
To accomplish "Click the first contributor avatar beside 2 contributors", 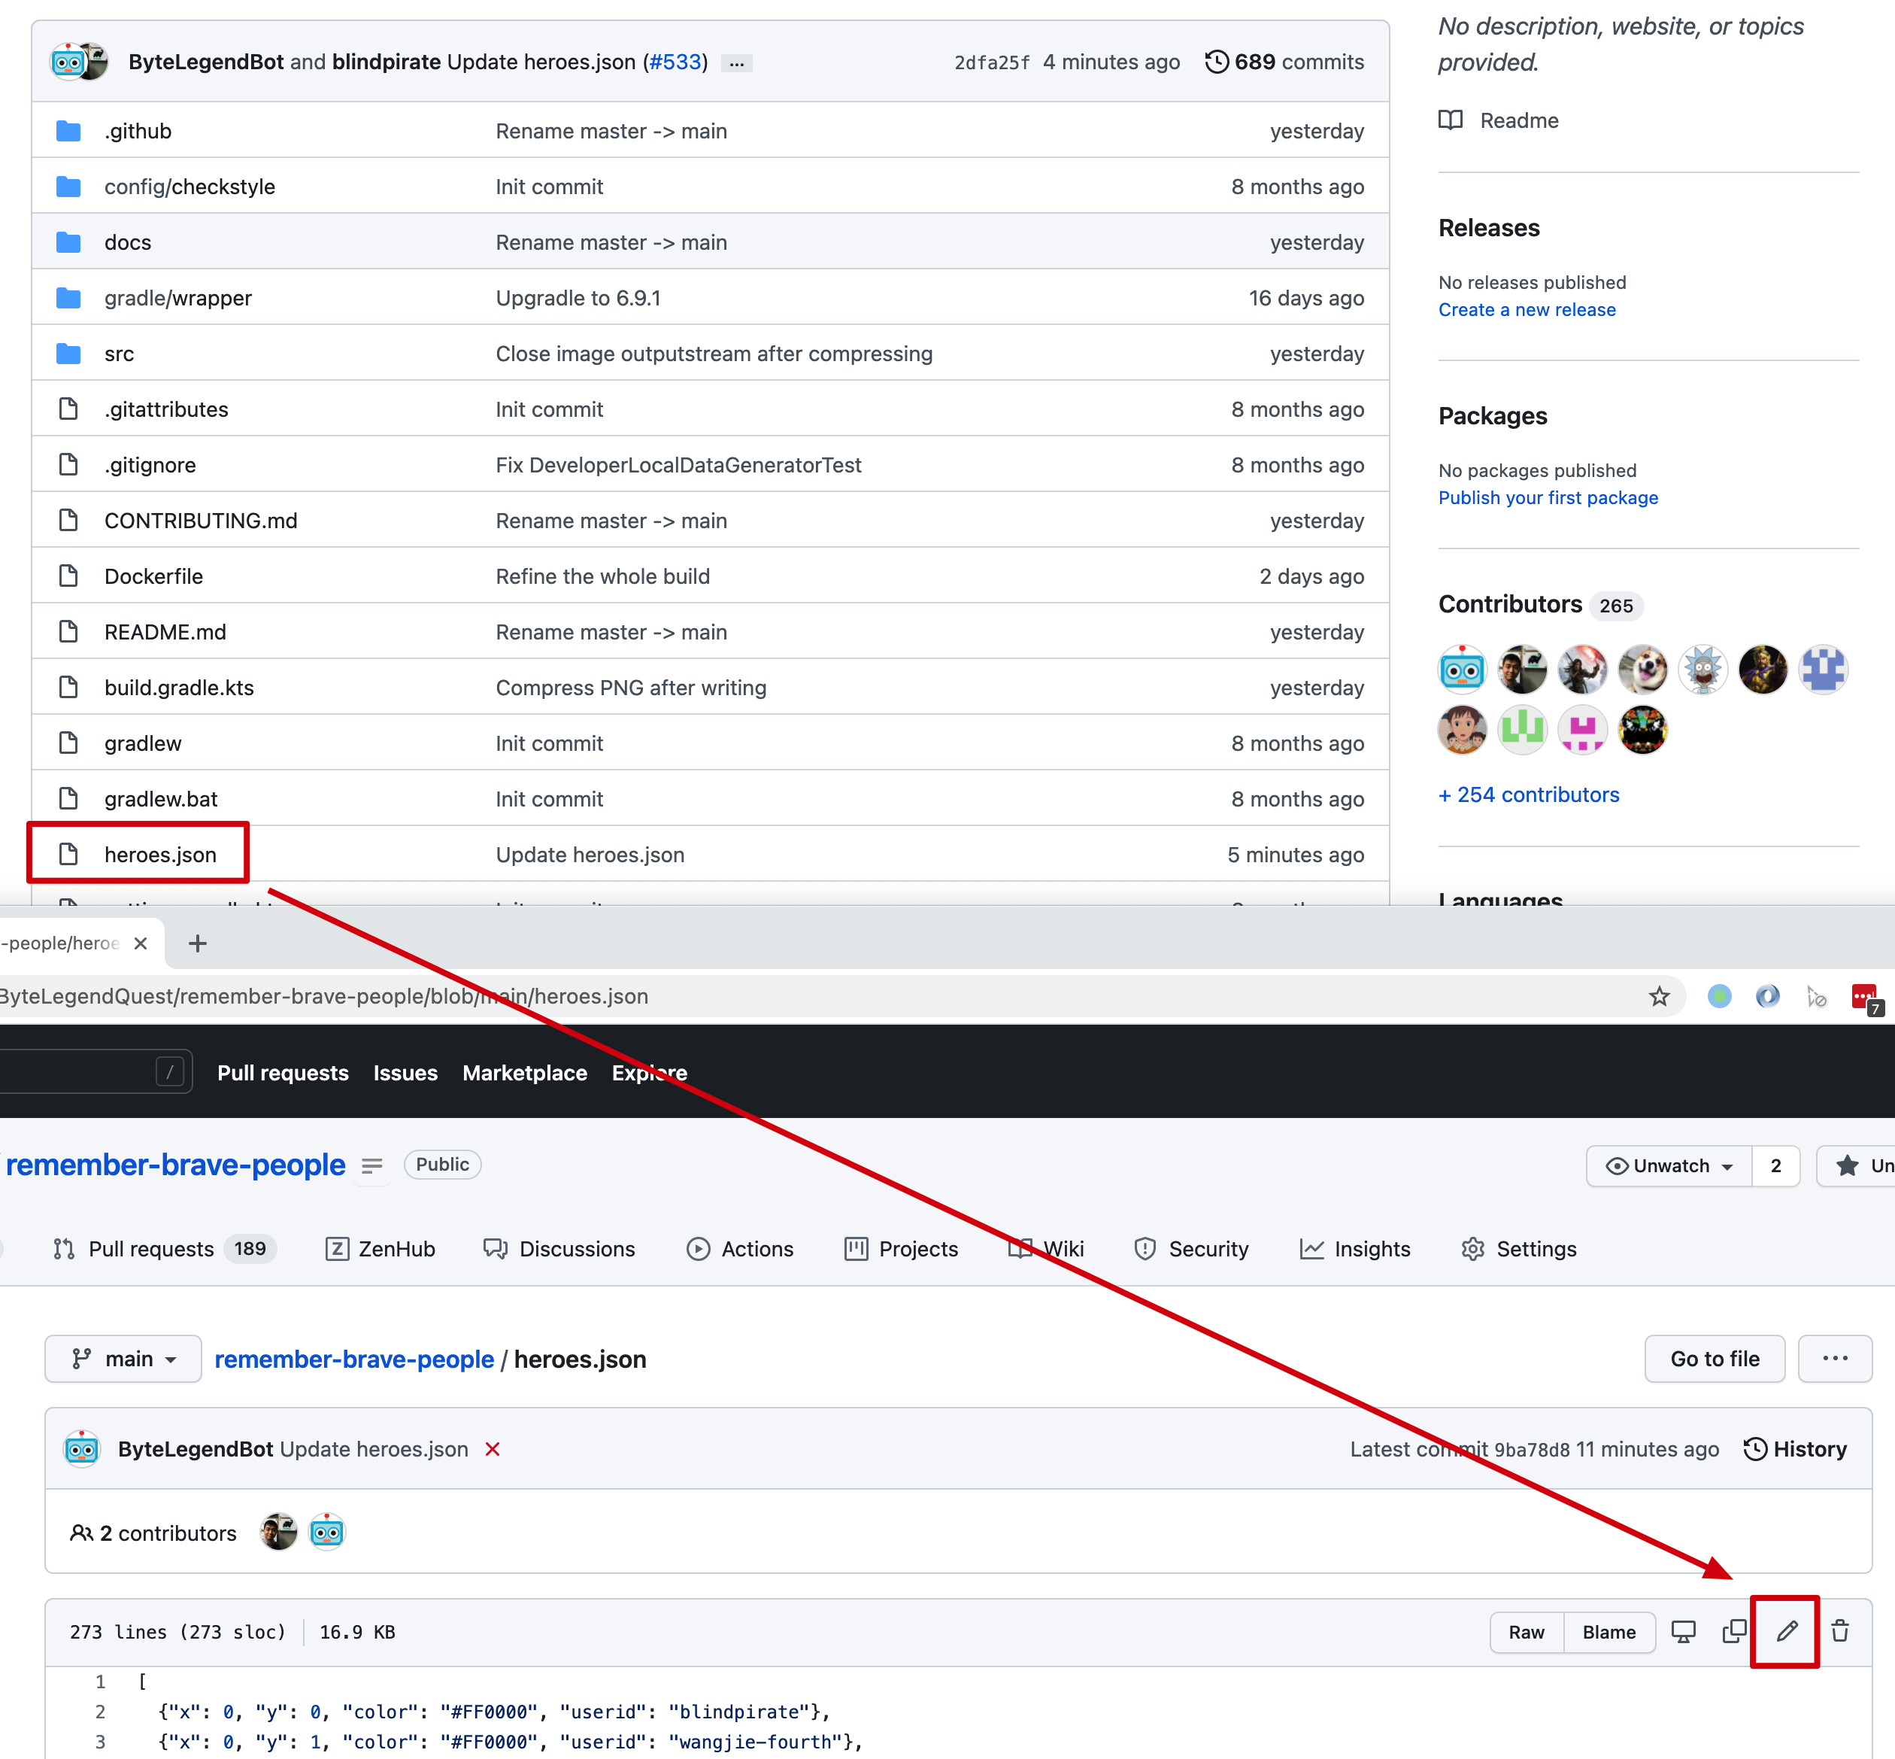I will point(277,1533).
